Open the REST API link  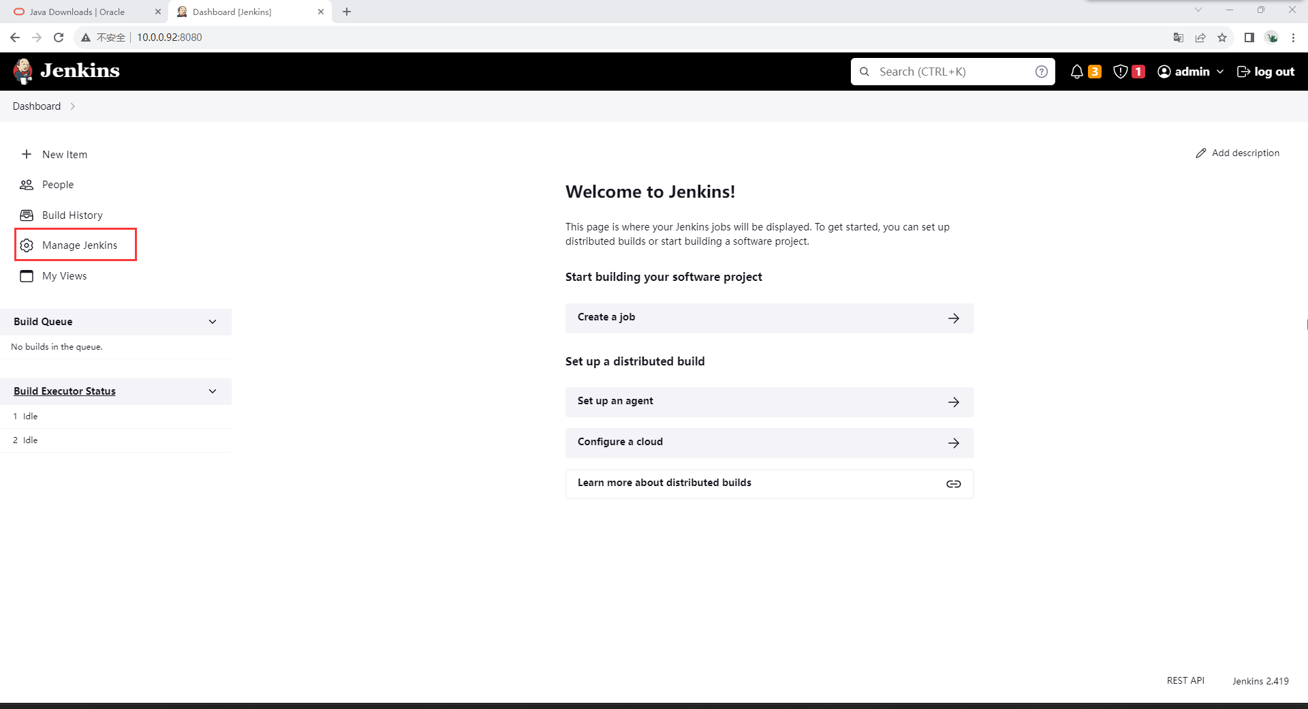[1185, 680]
